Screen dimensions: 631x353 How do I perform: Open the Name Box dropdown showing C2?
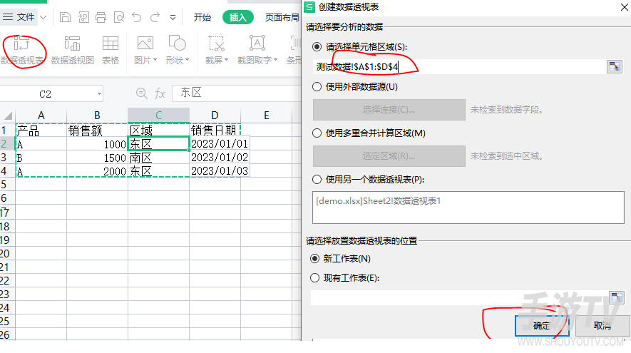(99, 94)
